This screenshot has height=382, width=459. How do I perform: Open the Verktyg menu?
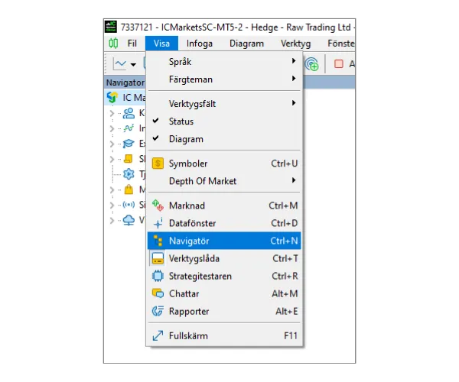[x=296, y=44]
